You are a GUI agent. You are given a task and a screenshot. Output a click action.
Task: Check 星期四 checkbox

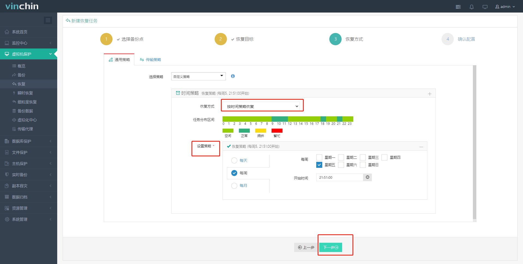[384, 157]
